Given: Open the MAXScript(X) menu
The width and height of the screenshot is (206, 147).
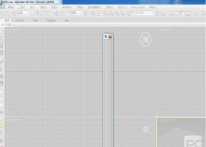Looking at the screenshot, I should 138,7.
